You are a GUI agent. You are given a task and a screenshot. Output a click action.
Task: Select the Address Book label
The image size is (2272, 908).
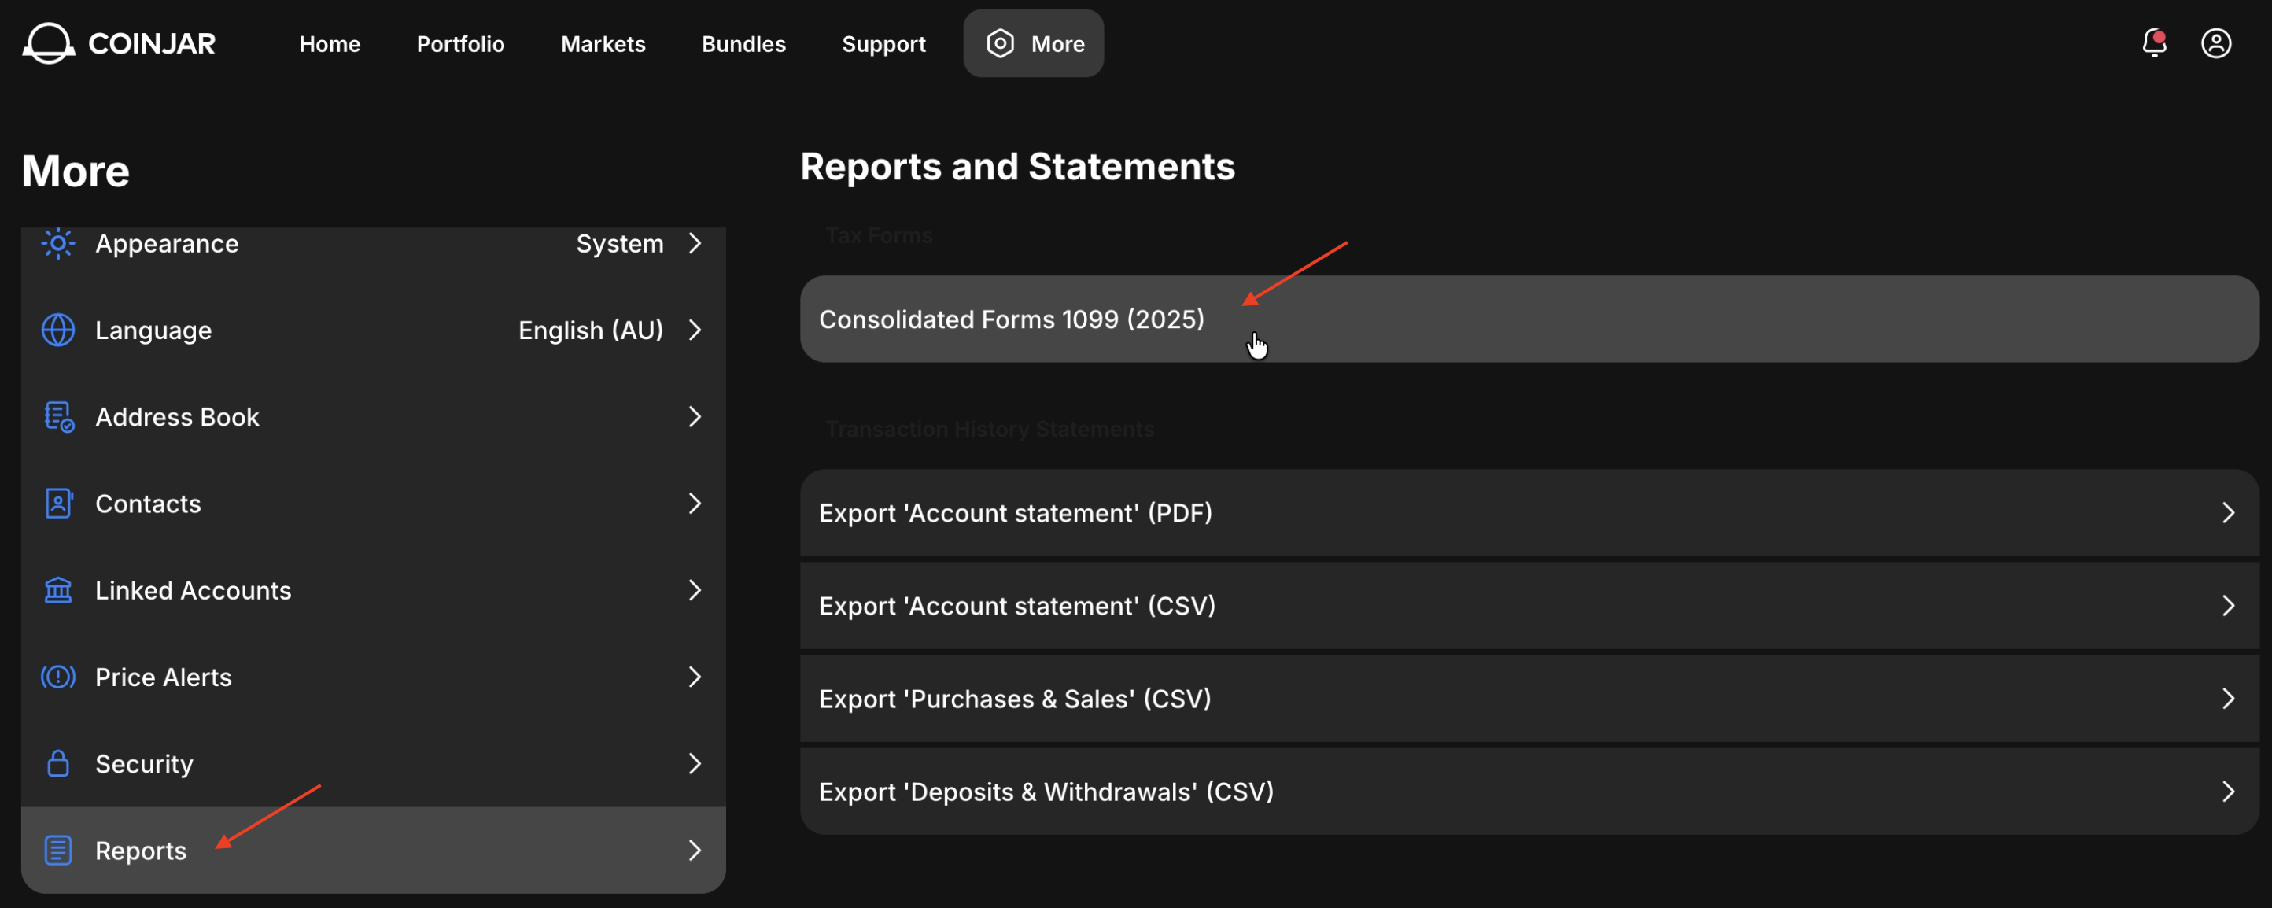[177, 416]
